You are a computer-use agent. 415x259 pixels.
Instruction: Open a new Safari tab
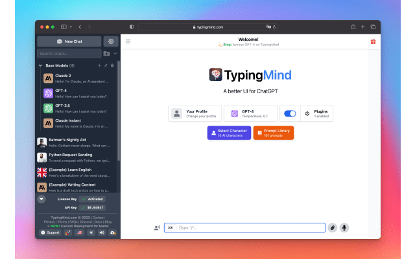[363, 27]
